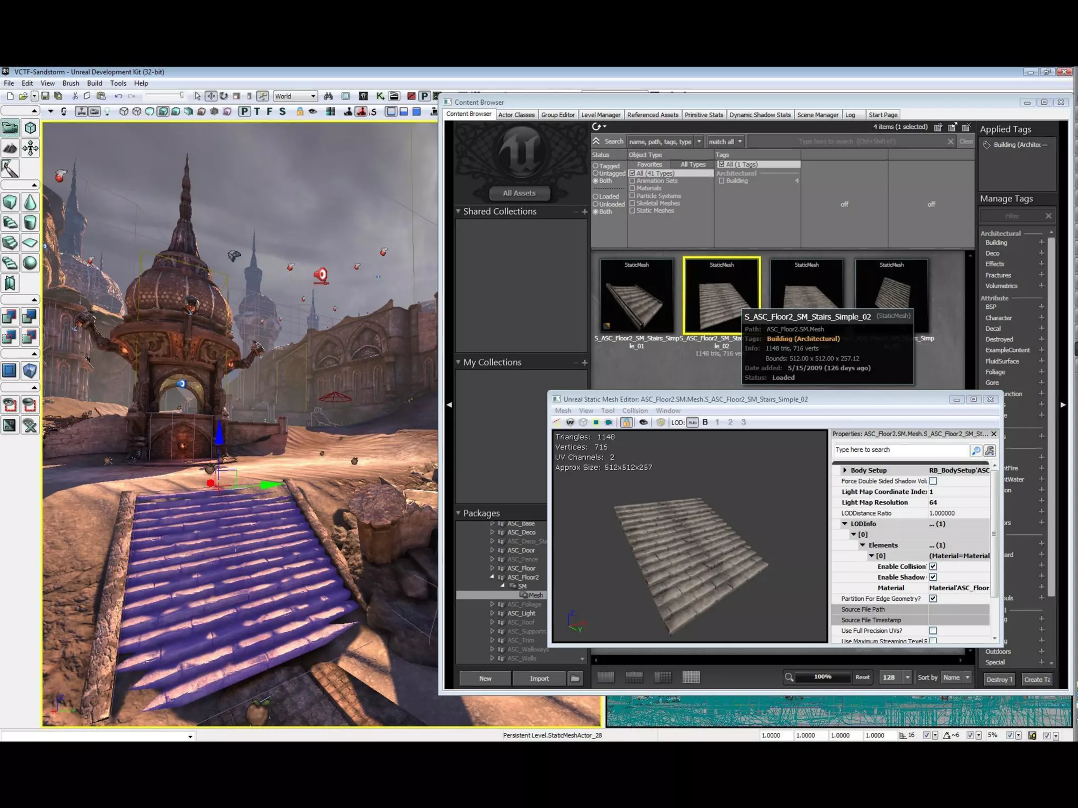Switch to the Actor Classes tab

pos(516,115)
